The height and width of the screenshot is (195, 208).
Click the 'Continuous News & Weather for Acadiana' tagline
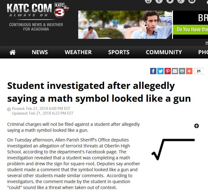(36, 27)
